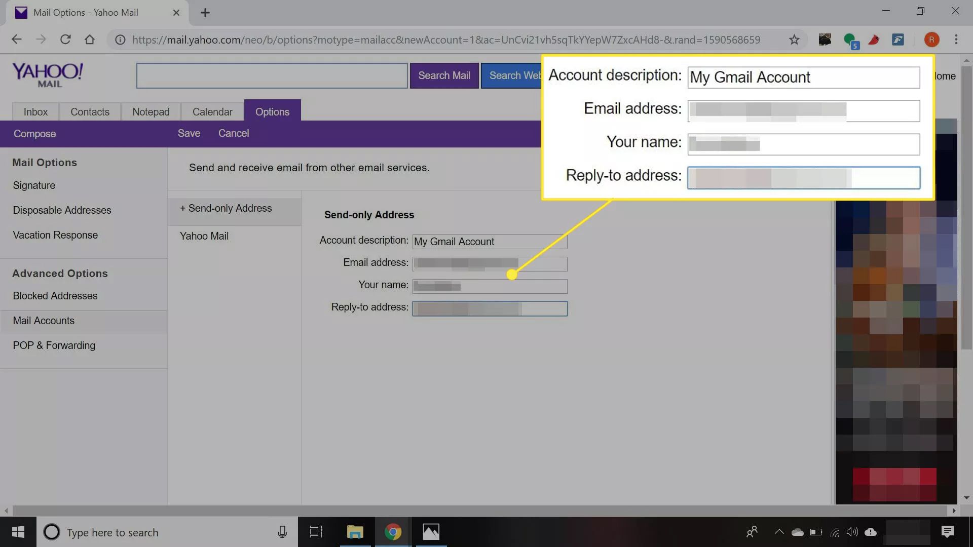Switch to the Calendar tab

pyautogui.click(x=212, y=112)
